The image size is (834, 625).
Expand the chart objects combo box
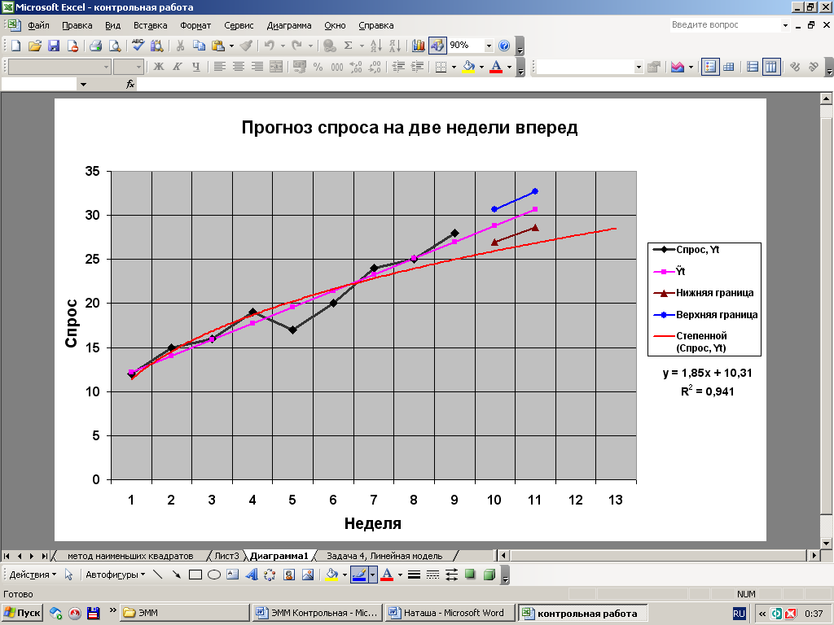[638, 68]
